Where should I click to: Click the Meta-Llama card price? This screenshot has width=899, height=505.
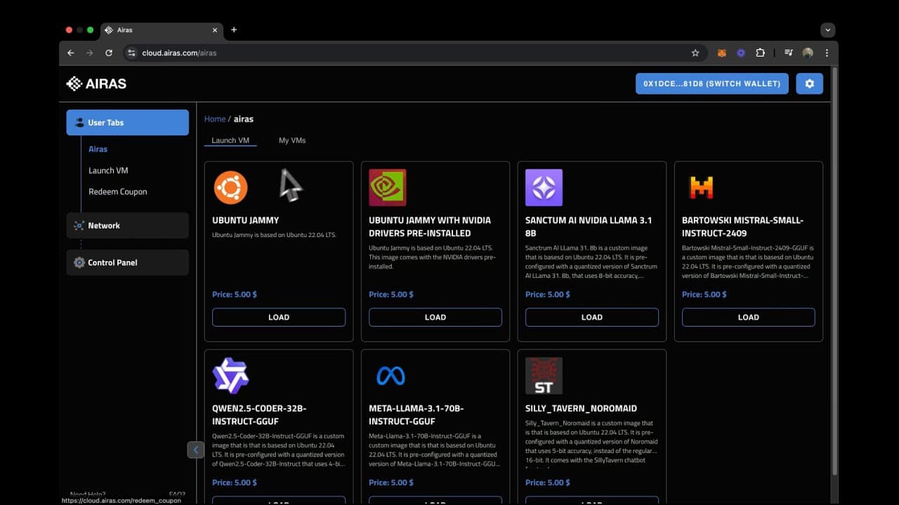(x=391, y=483)
